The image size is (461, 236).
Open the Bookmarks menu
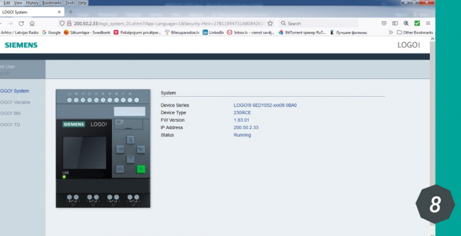click(51, 3)
